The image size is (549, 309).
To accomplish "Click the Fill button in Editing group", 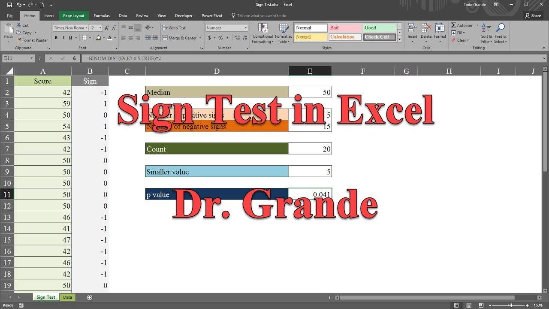I will click(x=459, y=33).
